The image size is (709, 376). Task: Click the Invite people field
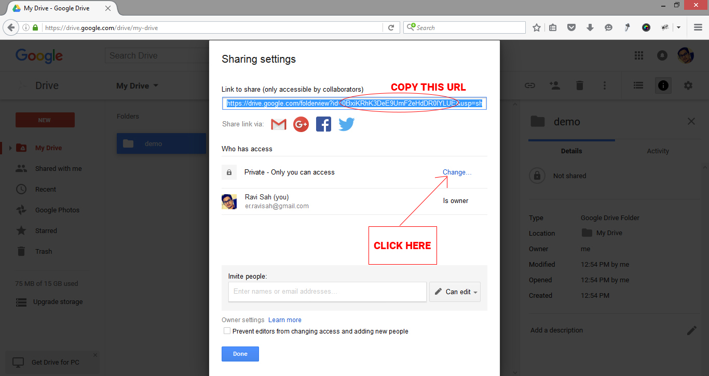pos(327,292)
